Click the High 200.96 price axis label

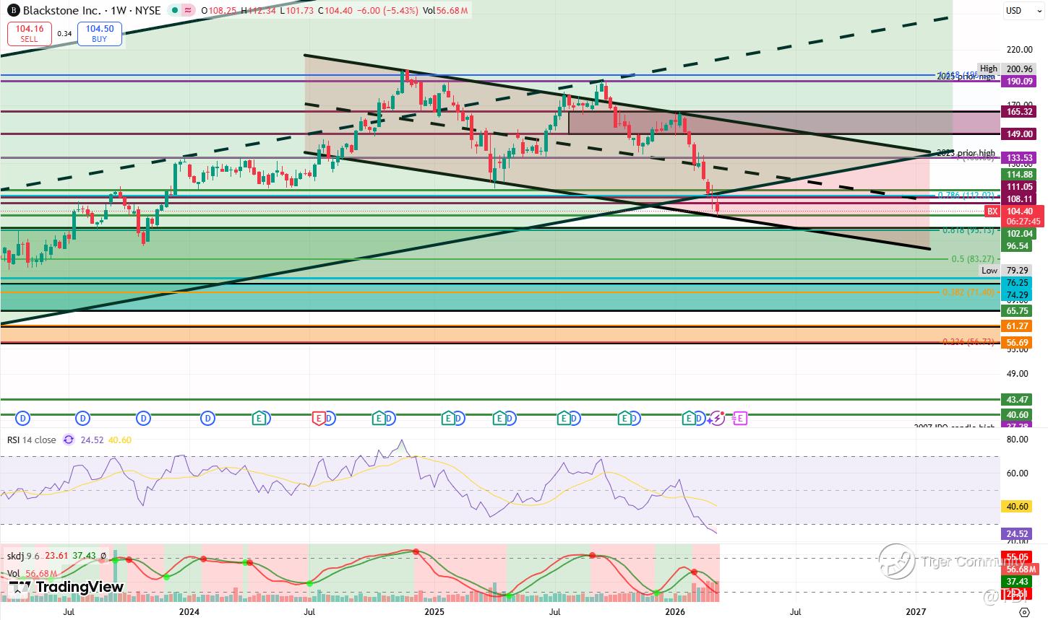click(x=1006, y=69)
